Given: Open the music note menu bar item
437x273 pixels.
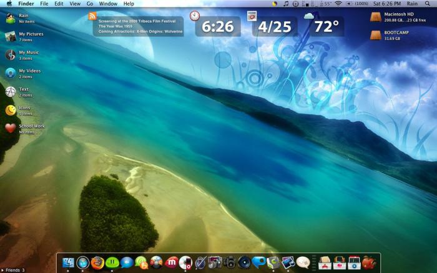Looking at the screenshot, I should pyautogui.click(x=285, y=4).
